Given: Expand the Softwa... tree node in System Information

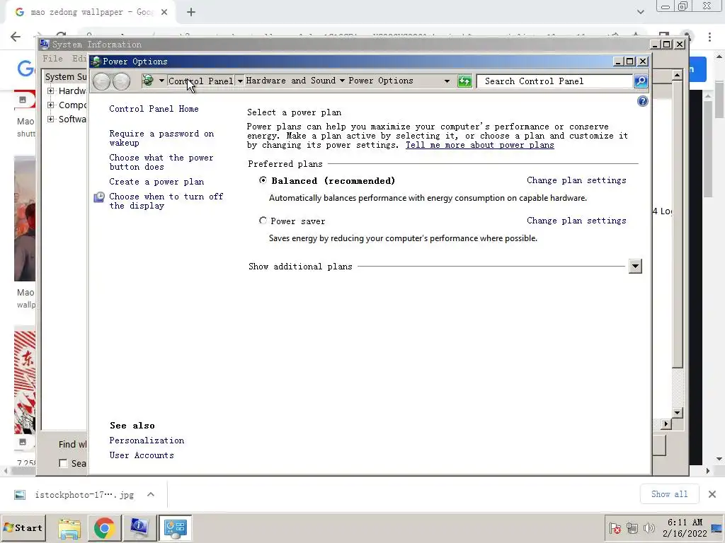Looking at the screenshot, I should 51,119.
